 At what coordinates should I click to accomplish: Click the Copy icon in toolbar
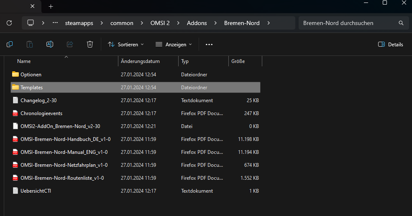[x=10, y=44]
